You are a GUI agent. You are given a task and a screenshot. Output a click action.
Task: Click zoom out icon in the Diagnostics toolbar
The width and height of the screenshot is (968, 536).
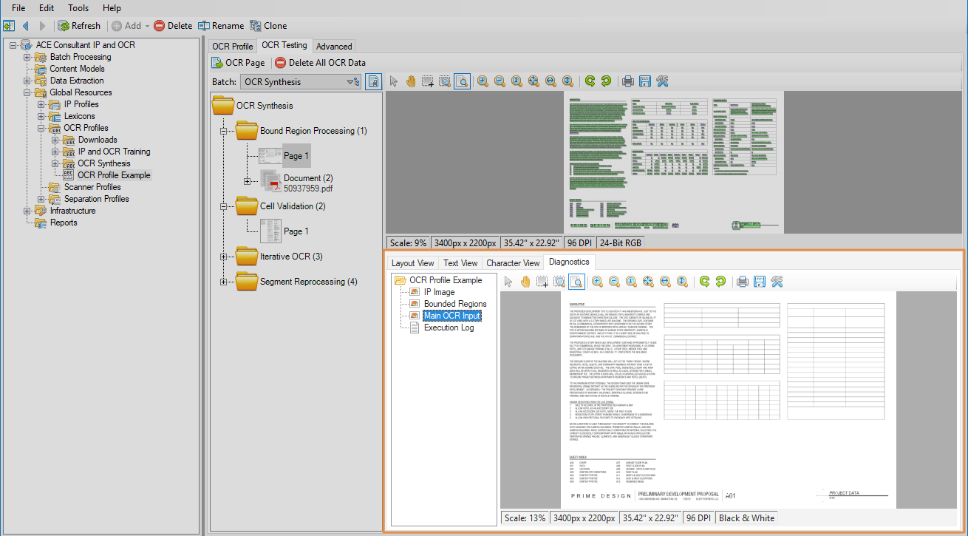(614, 281)
